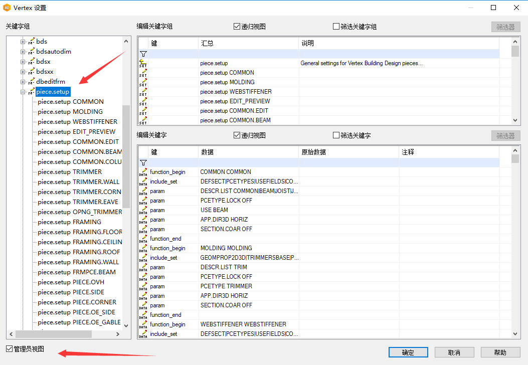
Task: Click the 说明 column header
Action: [x=399, y=43]
